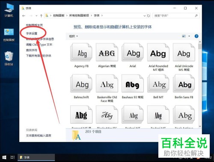Open the 组织 dropdown menu
214x162 pixels.
73,36
